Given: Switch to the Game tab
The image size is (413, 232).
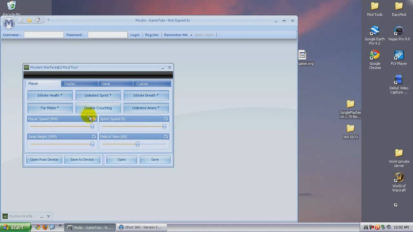Looking at the screenshot, I should [x=116, y=84].
